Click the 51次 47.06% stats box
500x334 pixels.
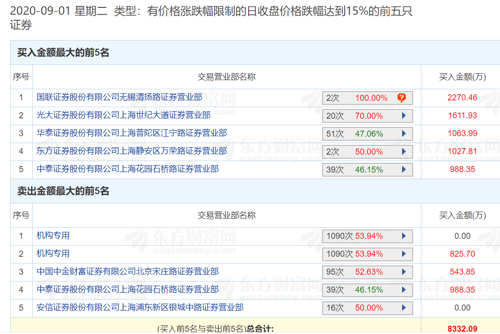[x=367, y=134]
